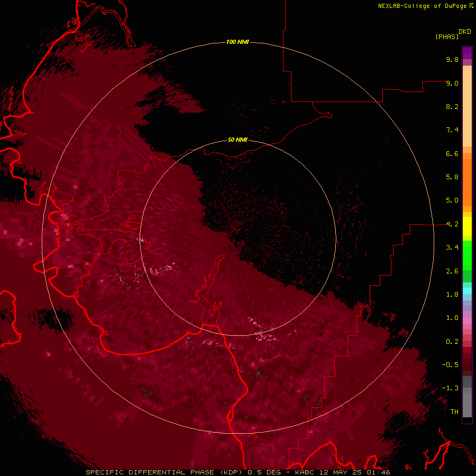Click the '5.0' color scale value
The height and width of the screenshot is (476, 476).
pos(452,200)
